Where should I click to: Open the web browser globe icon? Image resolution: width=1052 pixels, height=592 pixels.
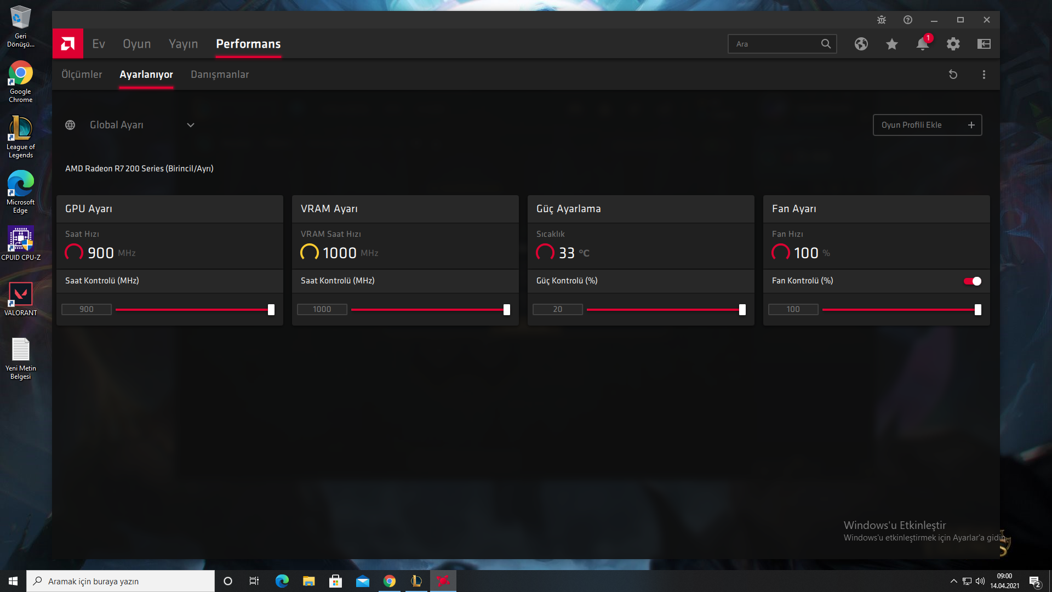click(861, 44)
